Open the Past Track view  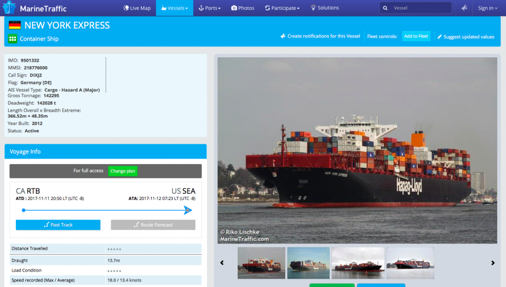[58, 225]
